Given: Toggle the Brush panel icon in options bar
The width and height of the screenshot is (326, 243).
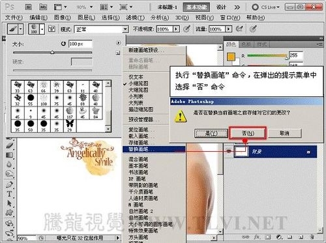Looking at the screenshot, I should tap(52, 29).
